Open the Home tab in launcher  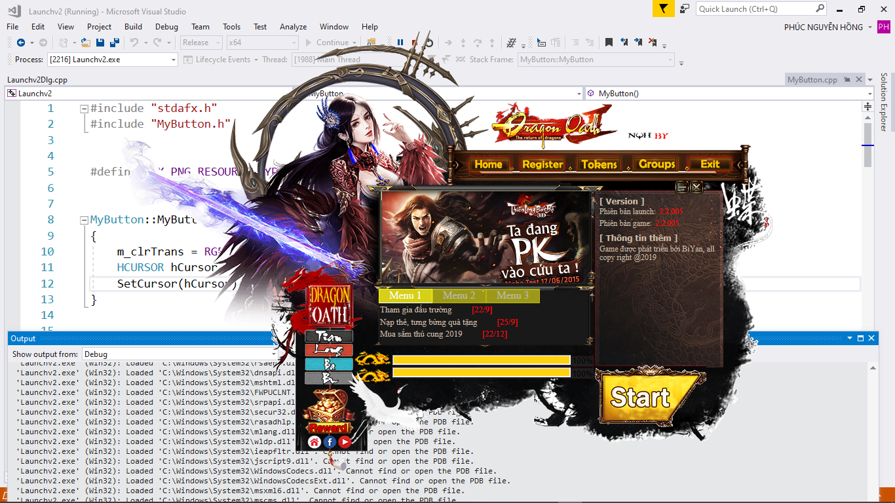488,164
